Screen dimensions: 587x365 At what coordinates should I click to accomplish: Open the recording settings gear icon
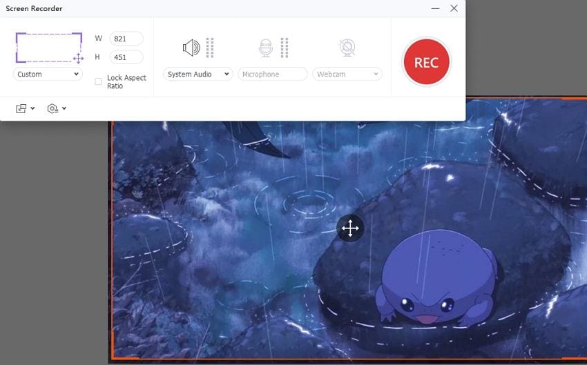click(52, 108)
